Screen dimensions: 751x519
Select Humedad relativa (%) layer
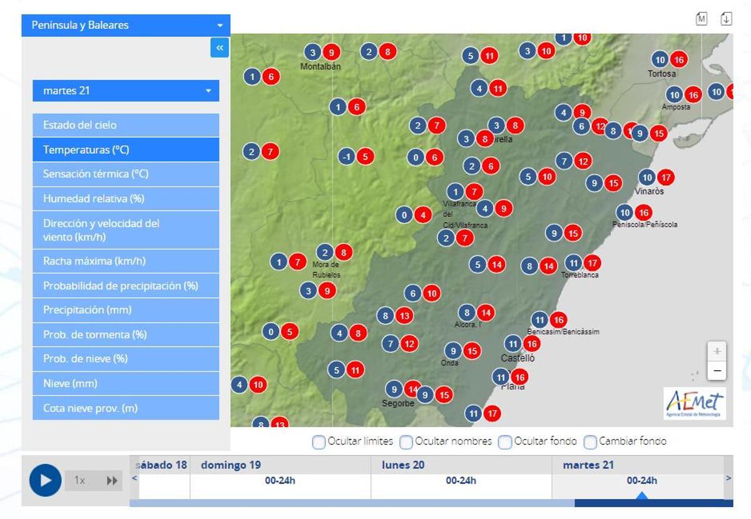tap(126, 199)
